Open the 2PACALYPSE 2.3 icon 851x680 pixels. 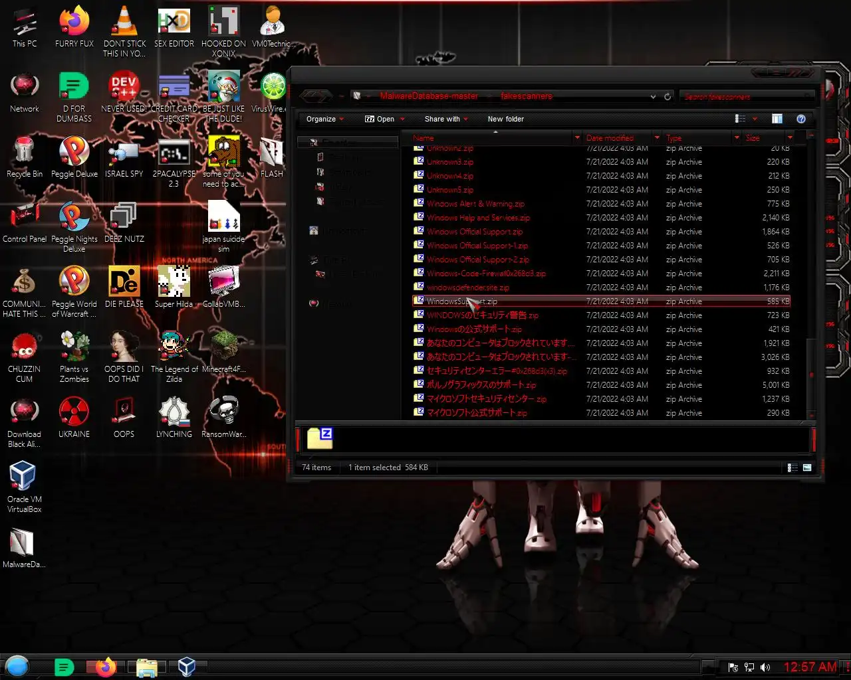pos(174,162)
